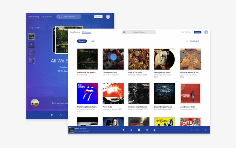The width and height of the screenshot is (236, 148).
Task: Click the pandora logo
Action: tap(185, 32)
